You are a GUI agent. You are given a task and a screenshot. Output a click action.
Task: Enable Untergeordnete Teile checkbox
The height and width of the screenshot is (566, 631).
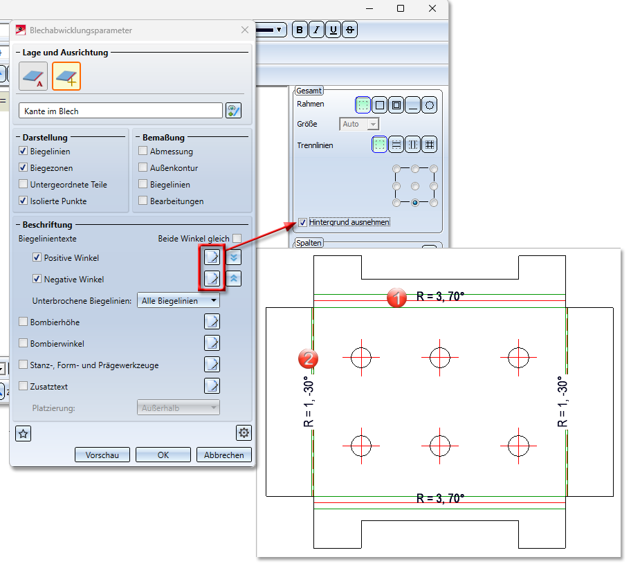coord(24,184)
